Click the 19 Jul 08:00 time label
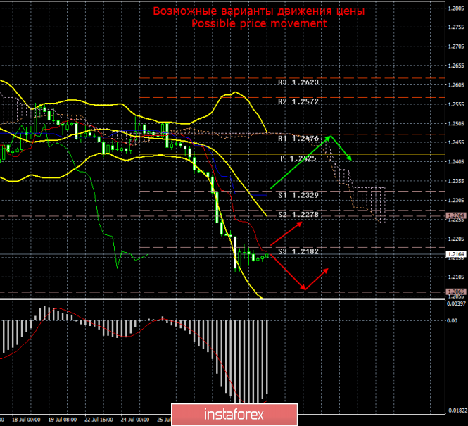The height and width of the screenshot is (426, 468). pos(63,420)
